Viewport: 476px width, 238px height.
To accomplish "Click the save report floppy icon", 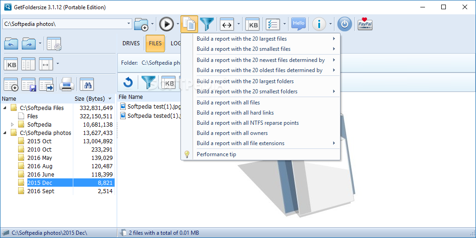I will click(x=29, y=85).
